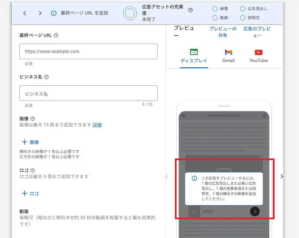Select the 広告見出し status radio indicator

pos(243,9)
